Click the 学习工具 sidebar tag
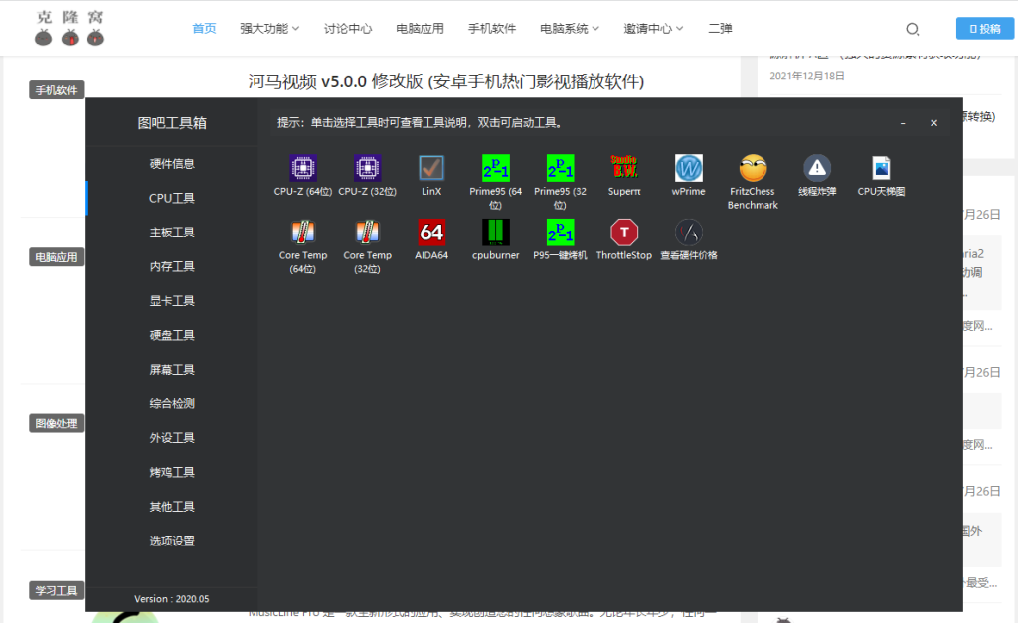Image resolution: width=1018 pixels, height=623 pixels. coord(56,590)
